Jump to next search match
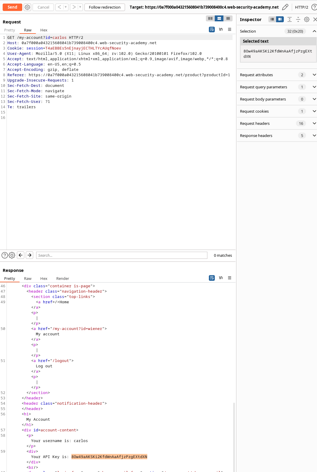This screenshot has height=472, width=317. 30,255
